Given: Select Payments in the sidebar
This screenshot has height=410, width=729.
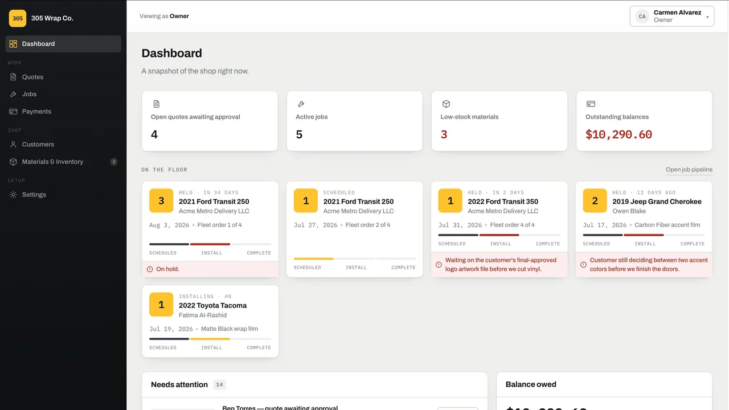Looking at the screenshot, I should coord(63,112).
